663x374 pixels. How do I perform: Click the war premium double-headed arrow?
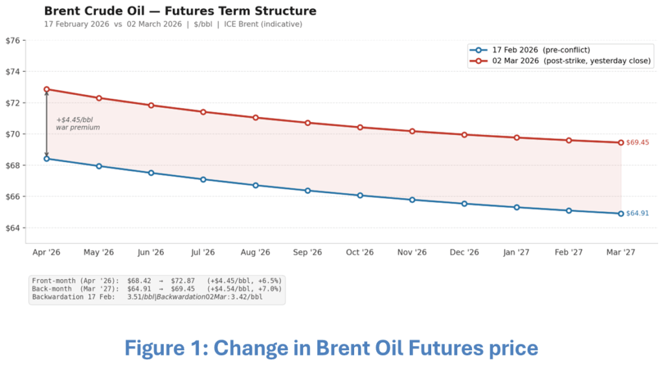pos(47,124)
